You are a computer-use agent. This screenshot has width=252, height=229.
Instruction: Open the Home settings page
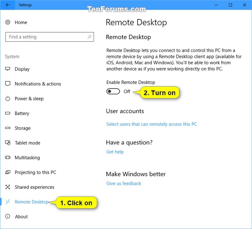point(21,22)
